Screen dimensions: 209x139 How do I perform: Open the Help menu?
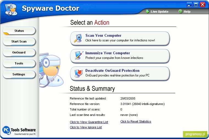point(185,12)
